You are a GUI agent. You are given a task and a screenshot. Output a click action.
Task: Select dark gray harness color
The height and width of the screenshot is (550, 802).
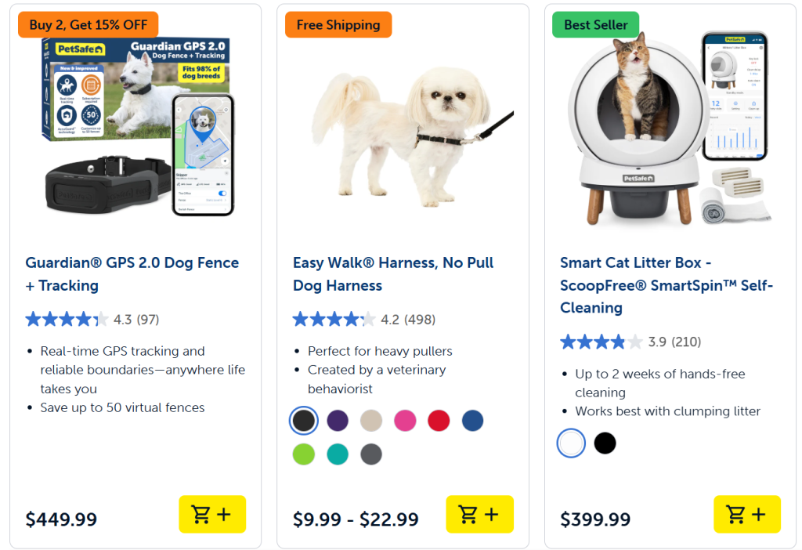(x=371, y=454)
